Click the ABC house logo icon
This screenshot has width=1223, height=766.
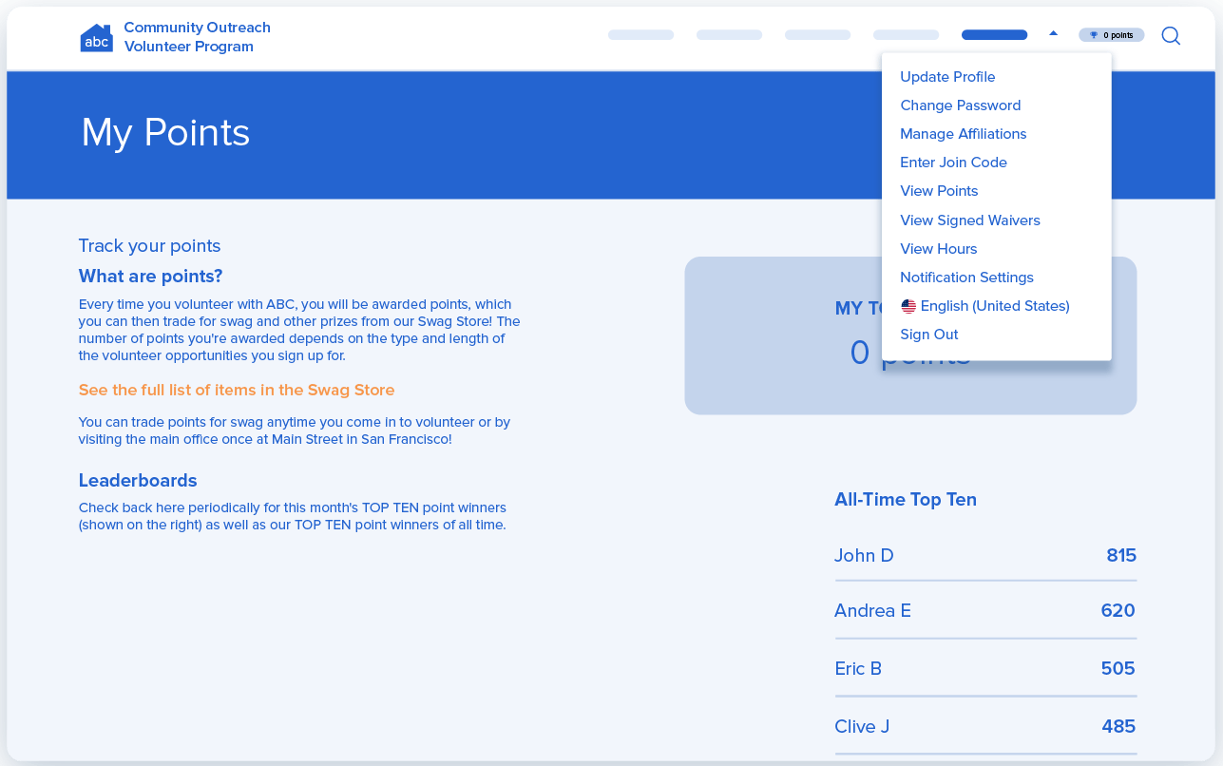coord(96,38)
